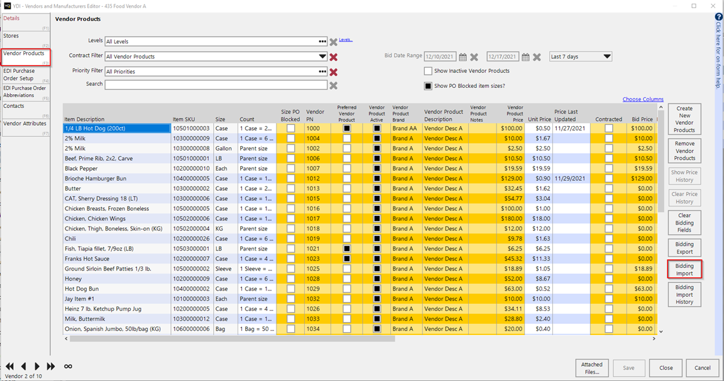Go to the next vendor record arrow
The image size is (724, 381).
pos(37,366)
